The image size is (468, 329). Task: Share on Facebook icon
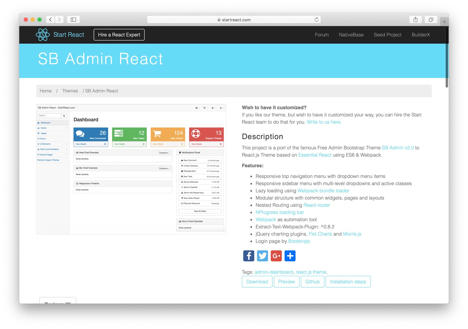pyautogui.click(x=249, y=256)
